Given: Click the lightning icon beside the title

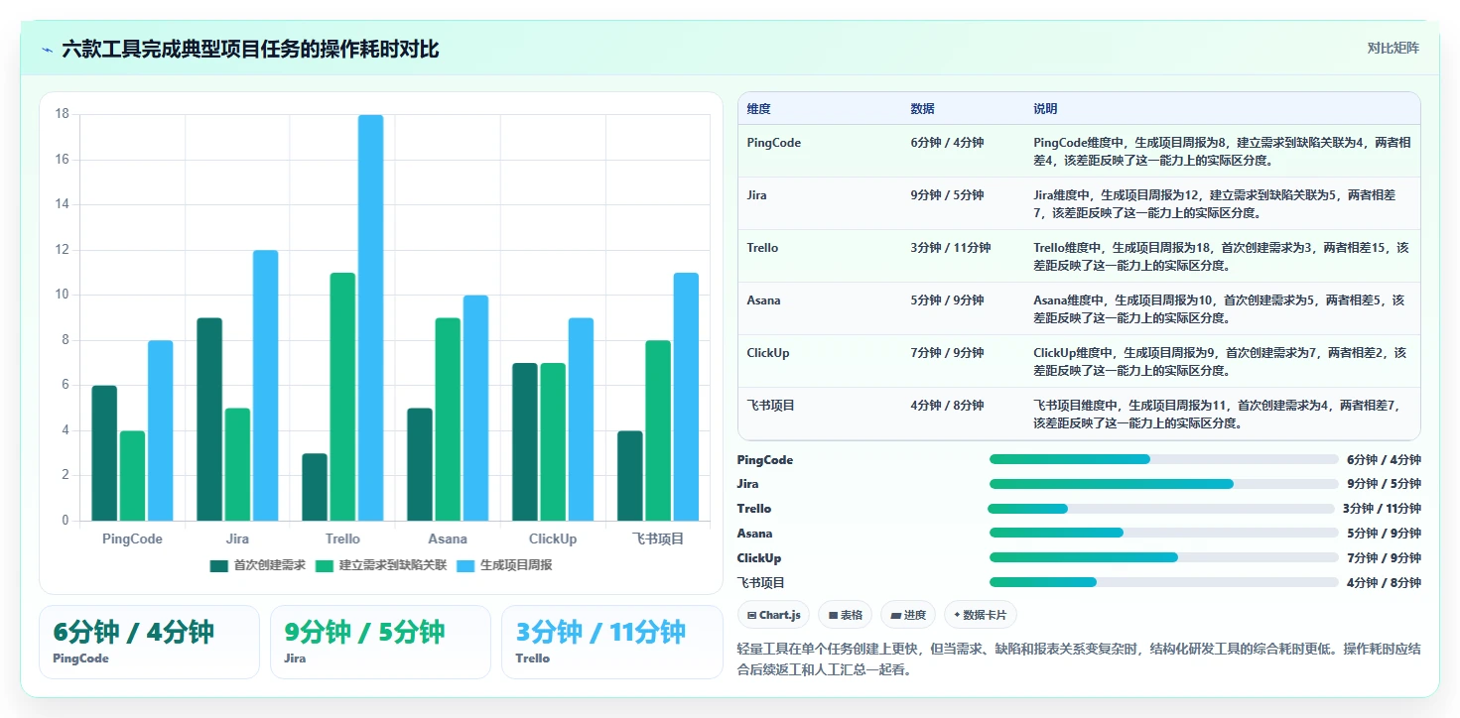Looking at the screenshot, I should tap(47, 50).
